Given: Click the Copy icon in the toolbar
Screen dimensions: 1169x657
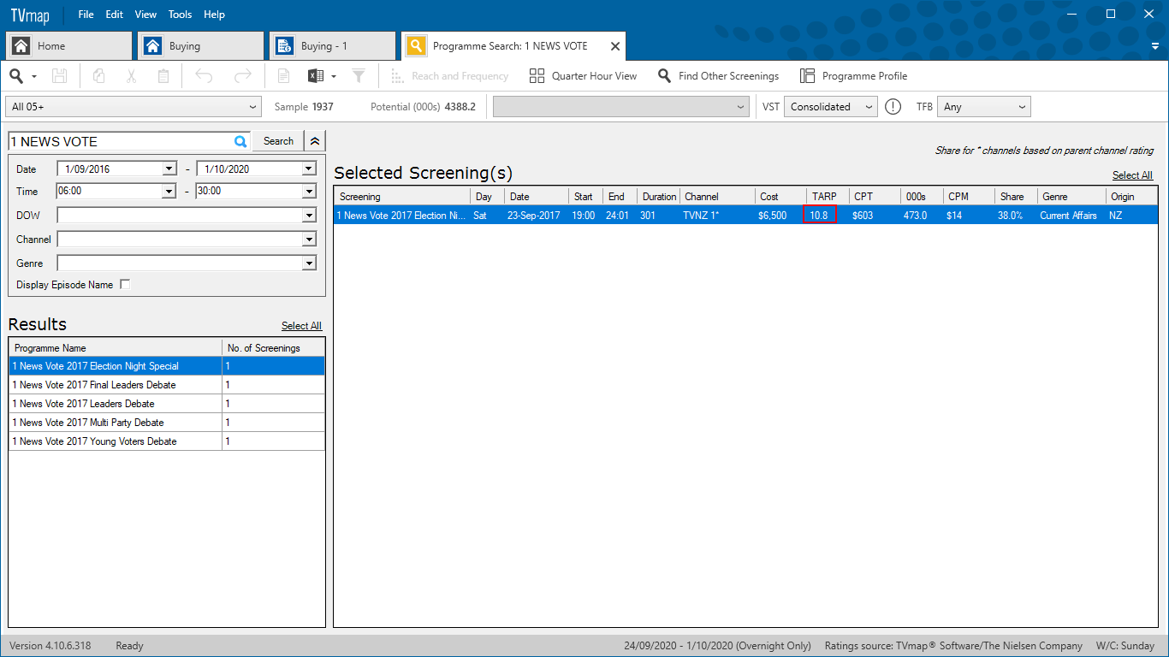Looking at the screenshot, I should click(x=98, y=76).
